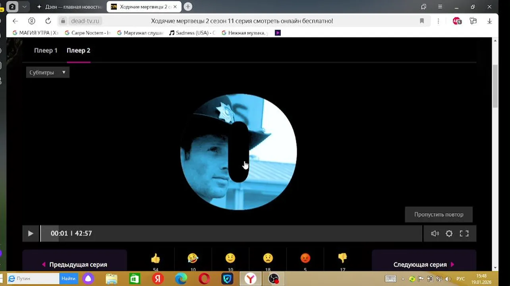
Task: Expand the Субтитры dropdown
Action: point(48,72)
